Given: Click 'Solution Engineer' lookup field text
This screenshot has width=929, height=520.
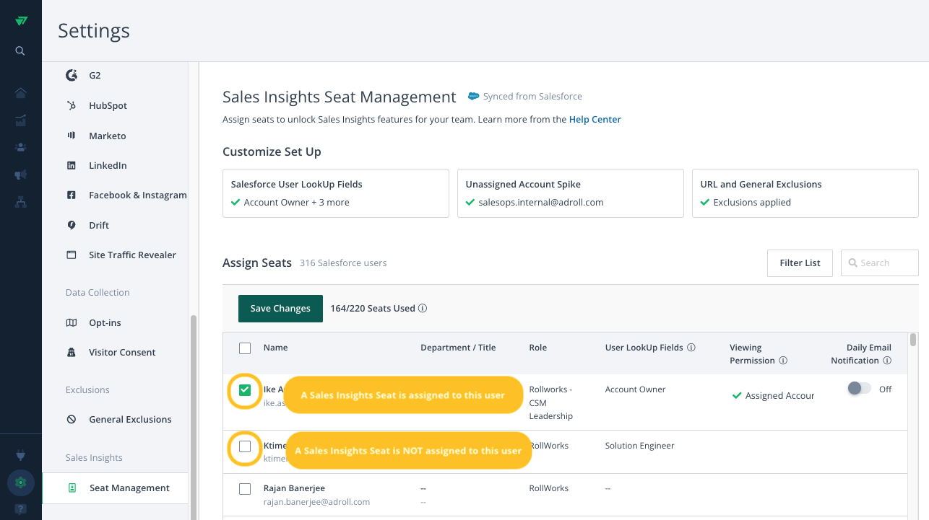Looking at the screenshot, I should [640, 446].
